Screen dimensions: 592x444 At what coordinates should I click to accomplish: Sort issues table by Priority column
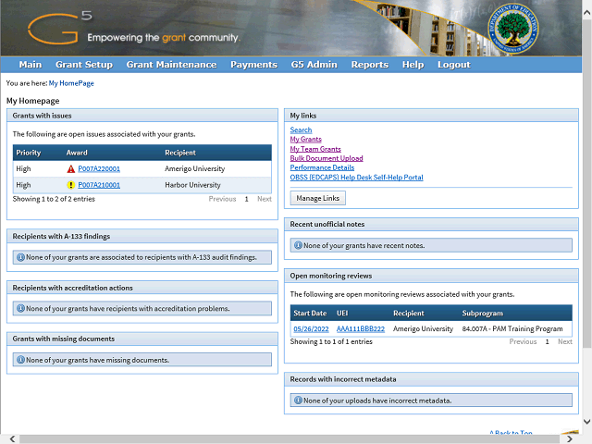pos(29,152)
